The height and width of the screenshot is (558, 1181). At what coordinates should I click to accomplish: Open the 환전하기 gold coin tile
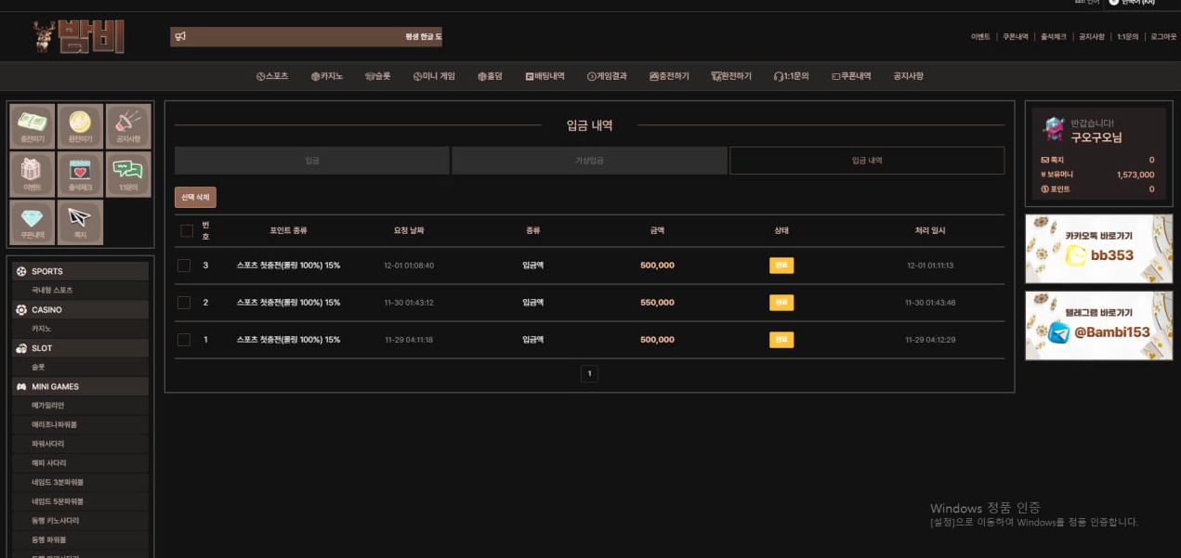click(x=80, y=126)
